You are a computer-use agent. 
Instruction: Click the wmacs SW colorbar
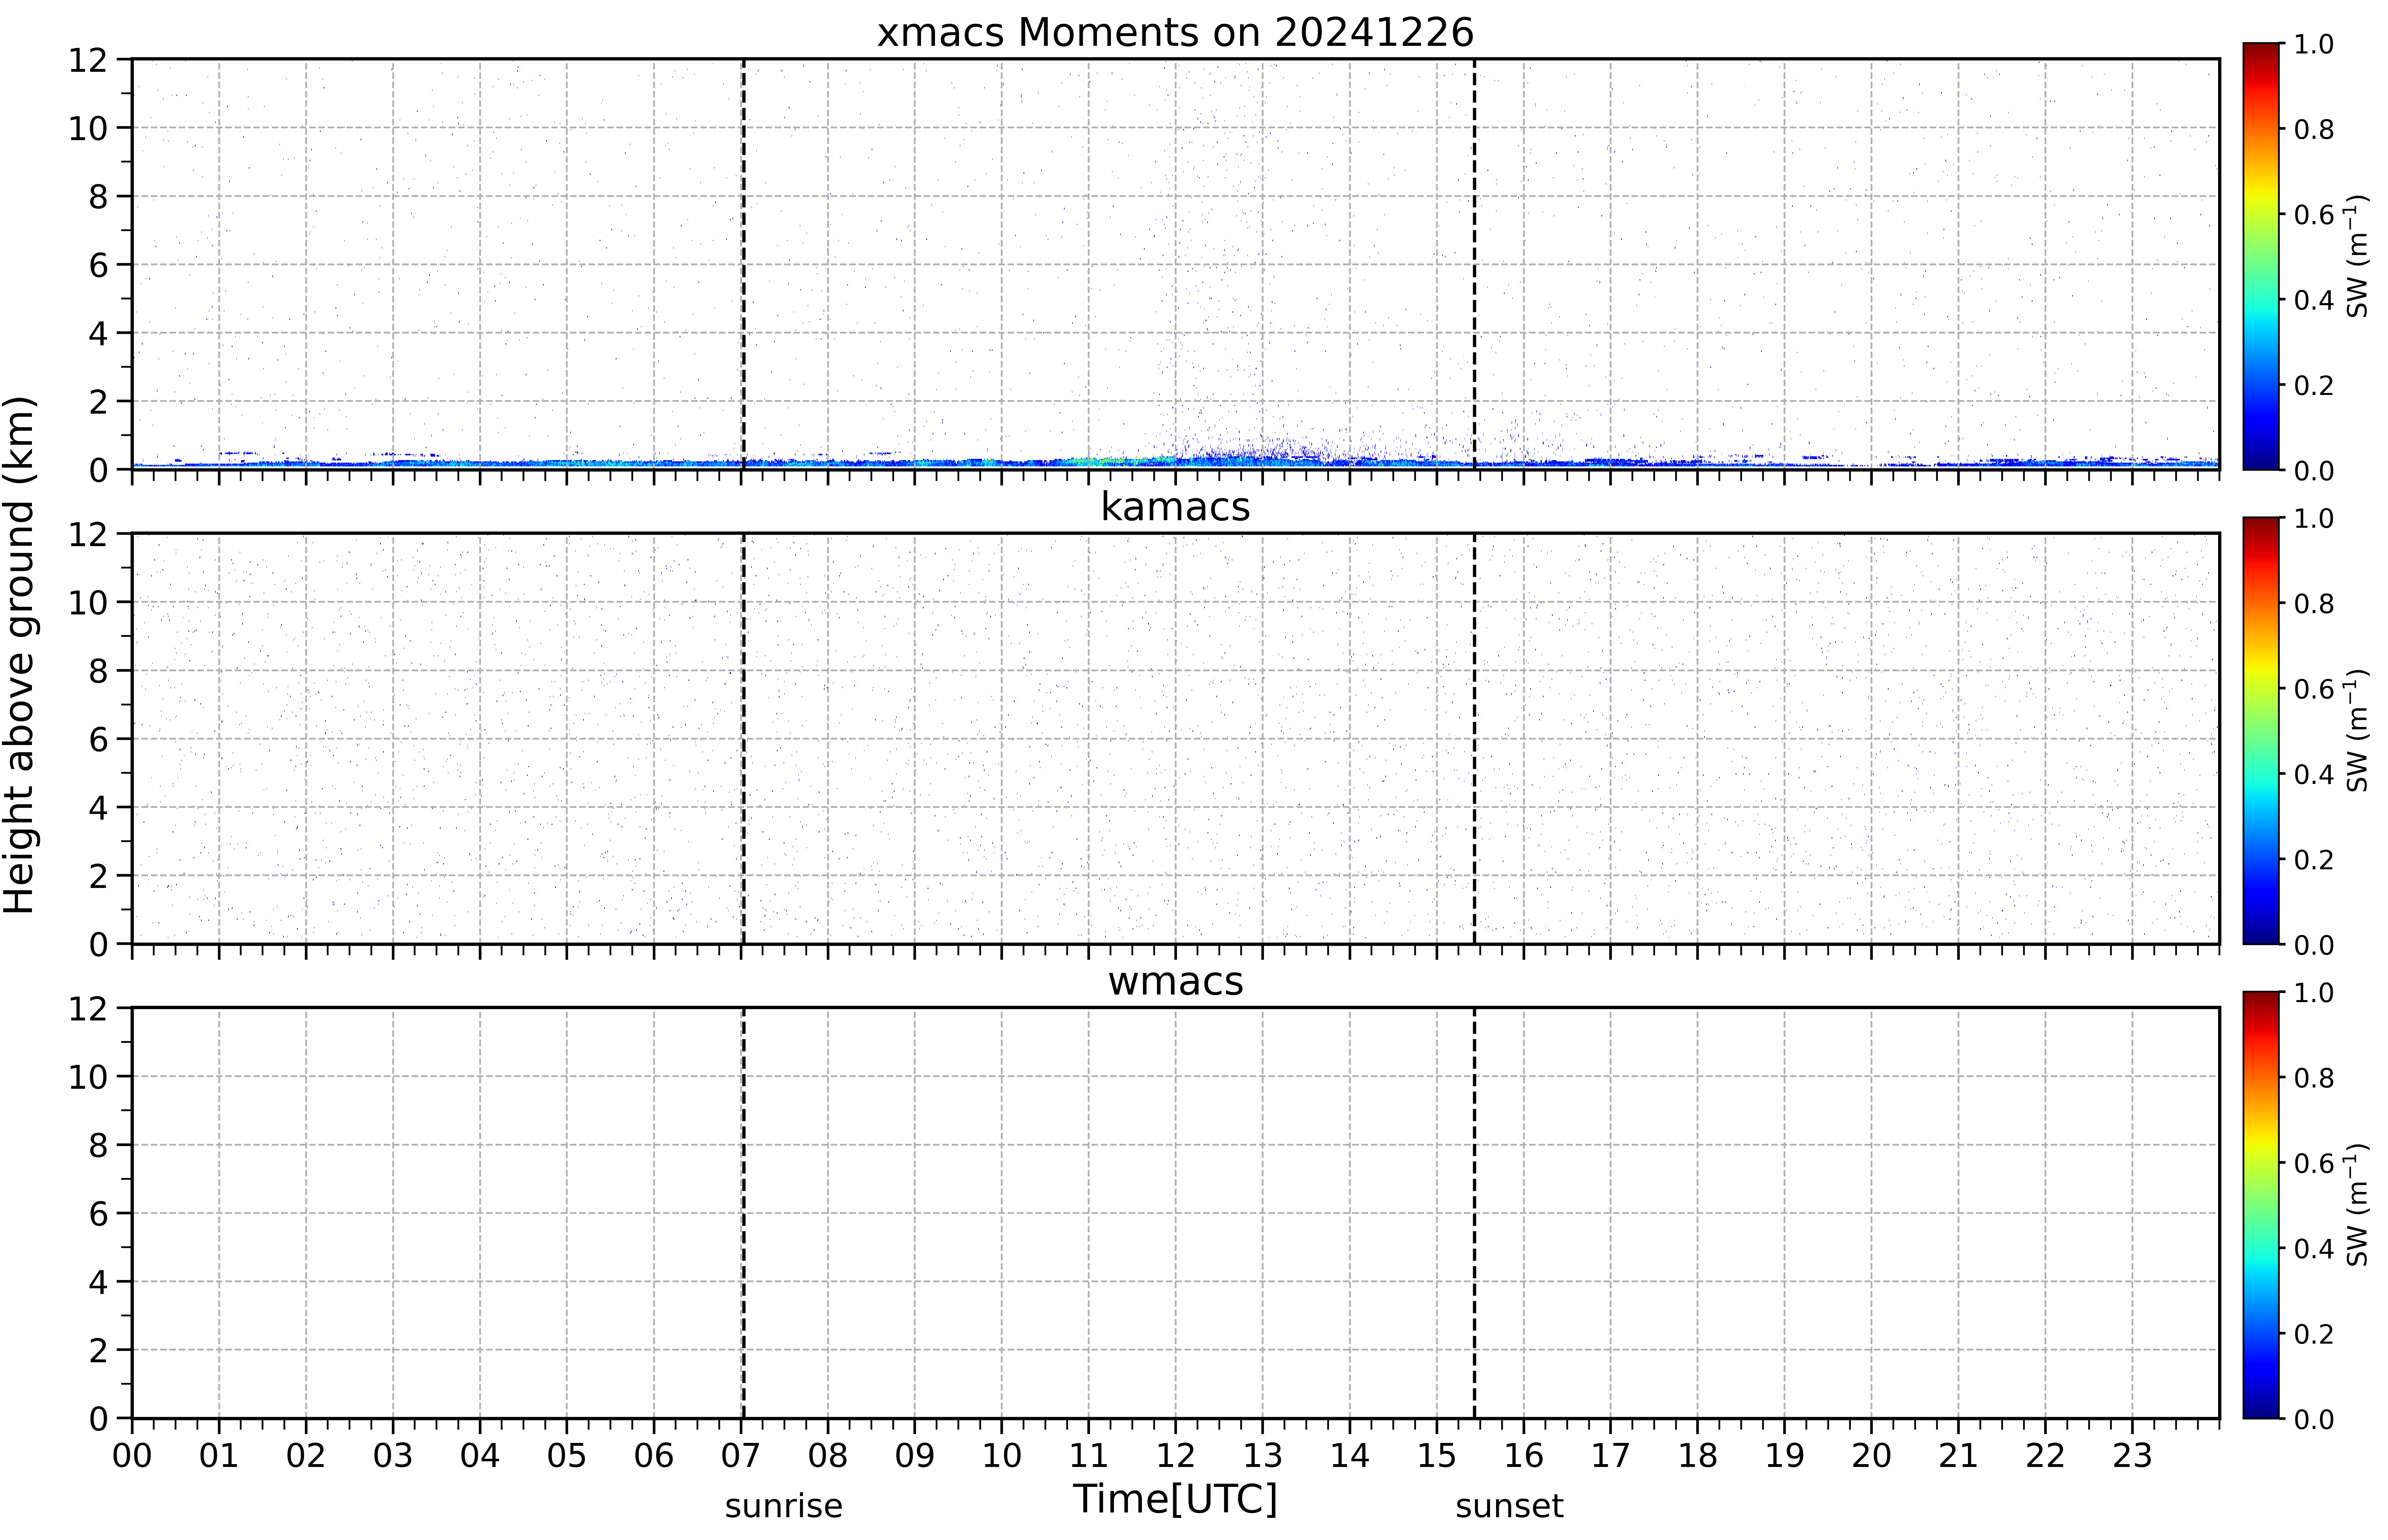pos(2261,1205)
